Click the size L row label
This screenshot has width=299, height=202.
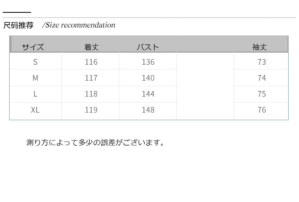35,94
